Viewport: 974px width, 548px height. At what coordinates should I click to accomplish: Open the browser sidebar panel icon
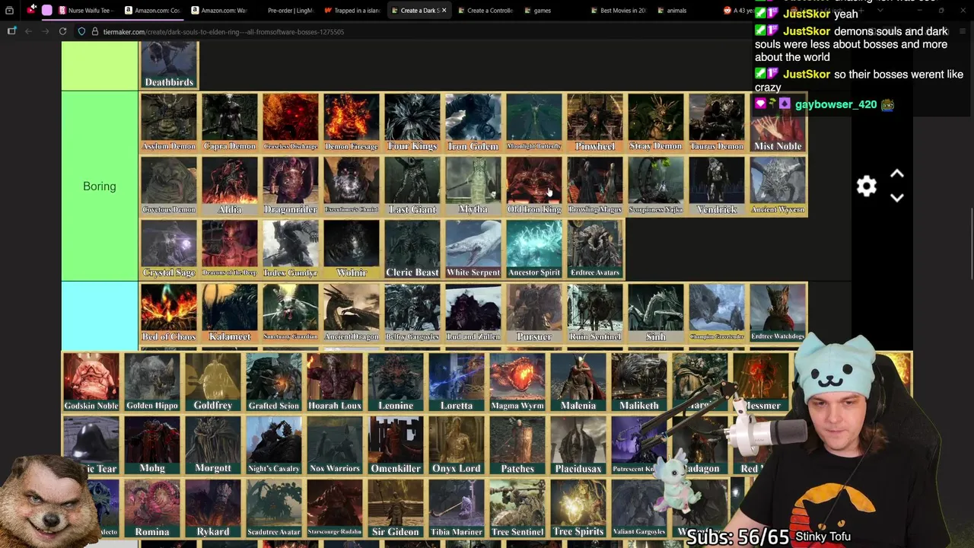coord(11,31)
